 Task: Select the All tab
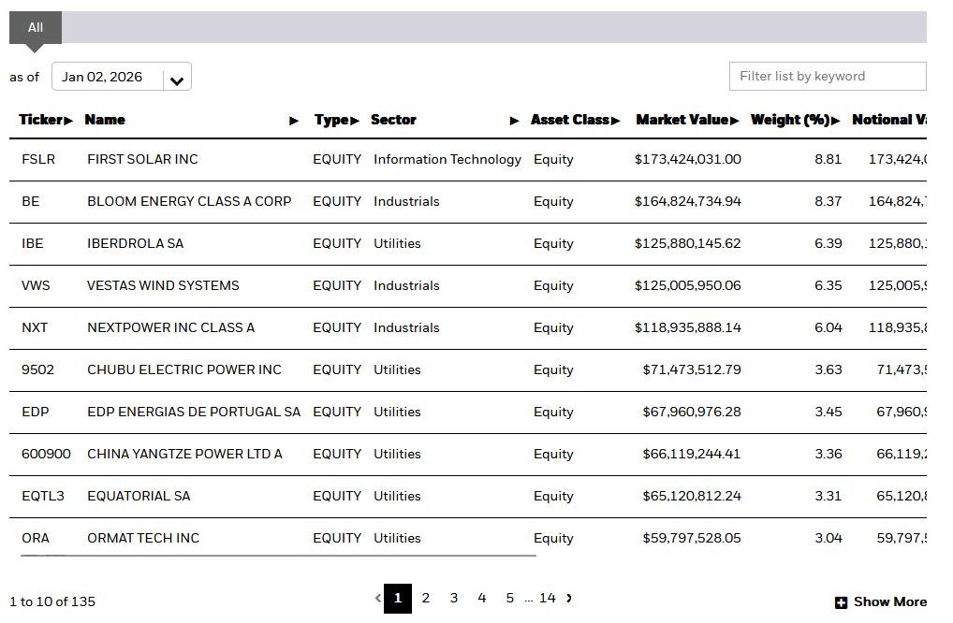(x=36, y=27)
